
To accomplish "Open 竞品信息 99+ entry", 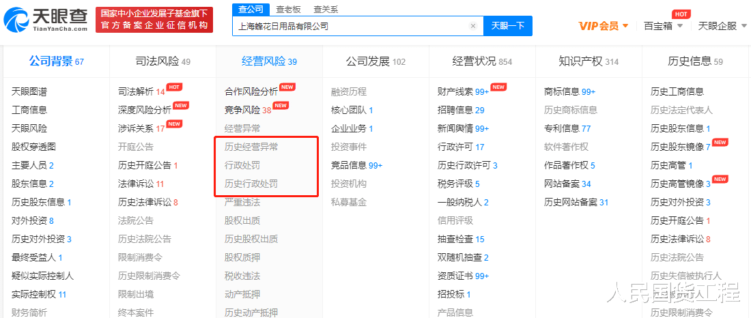I will [357, 165].
